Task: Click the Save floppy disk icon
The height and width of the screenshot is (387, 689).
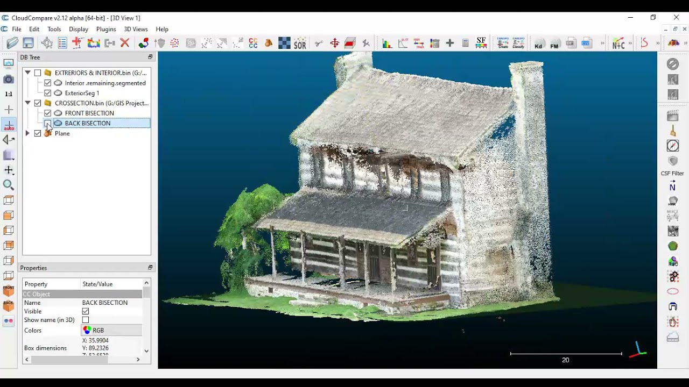Action: (29, 44)
